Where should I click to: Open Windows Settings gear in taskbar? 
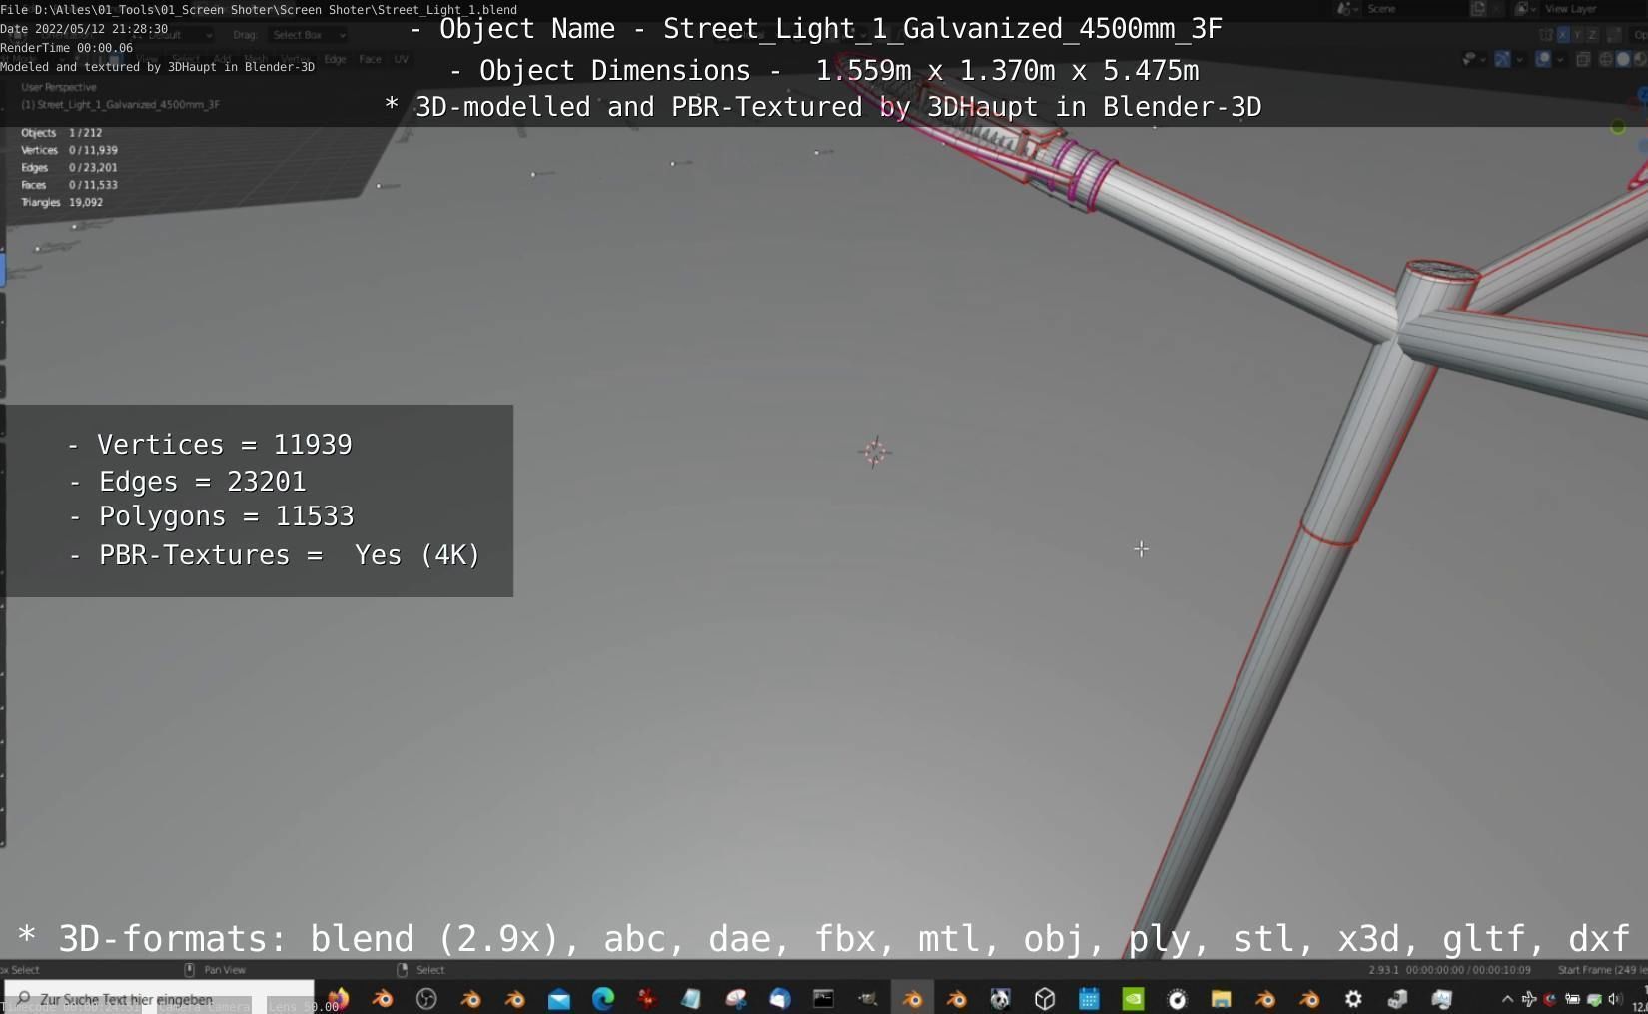1353,998
